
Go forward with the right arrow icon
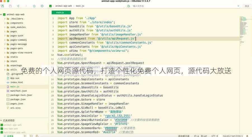point(26,6)
